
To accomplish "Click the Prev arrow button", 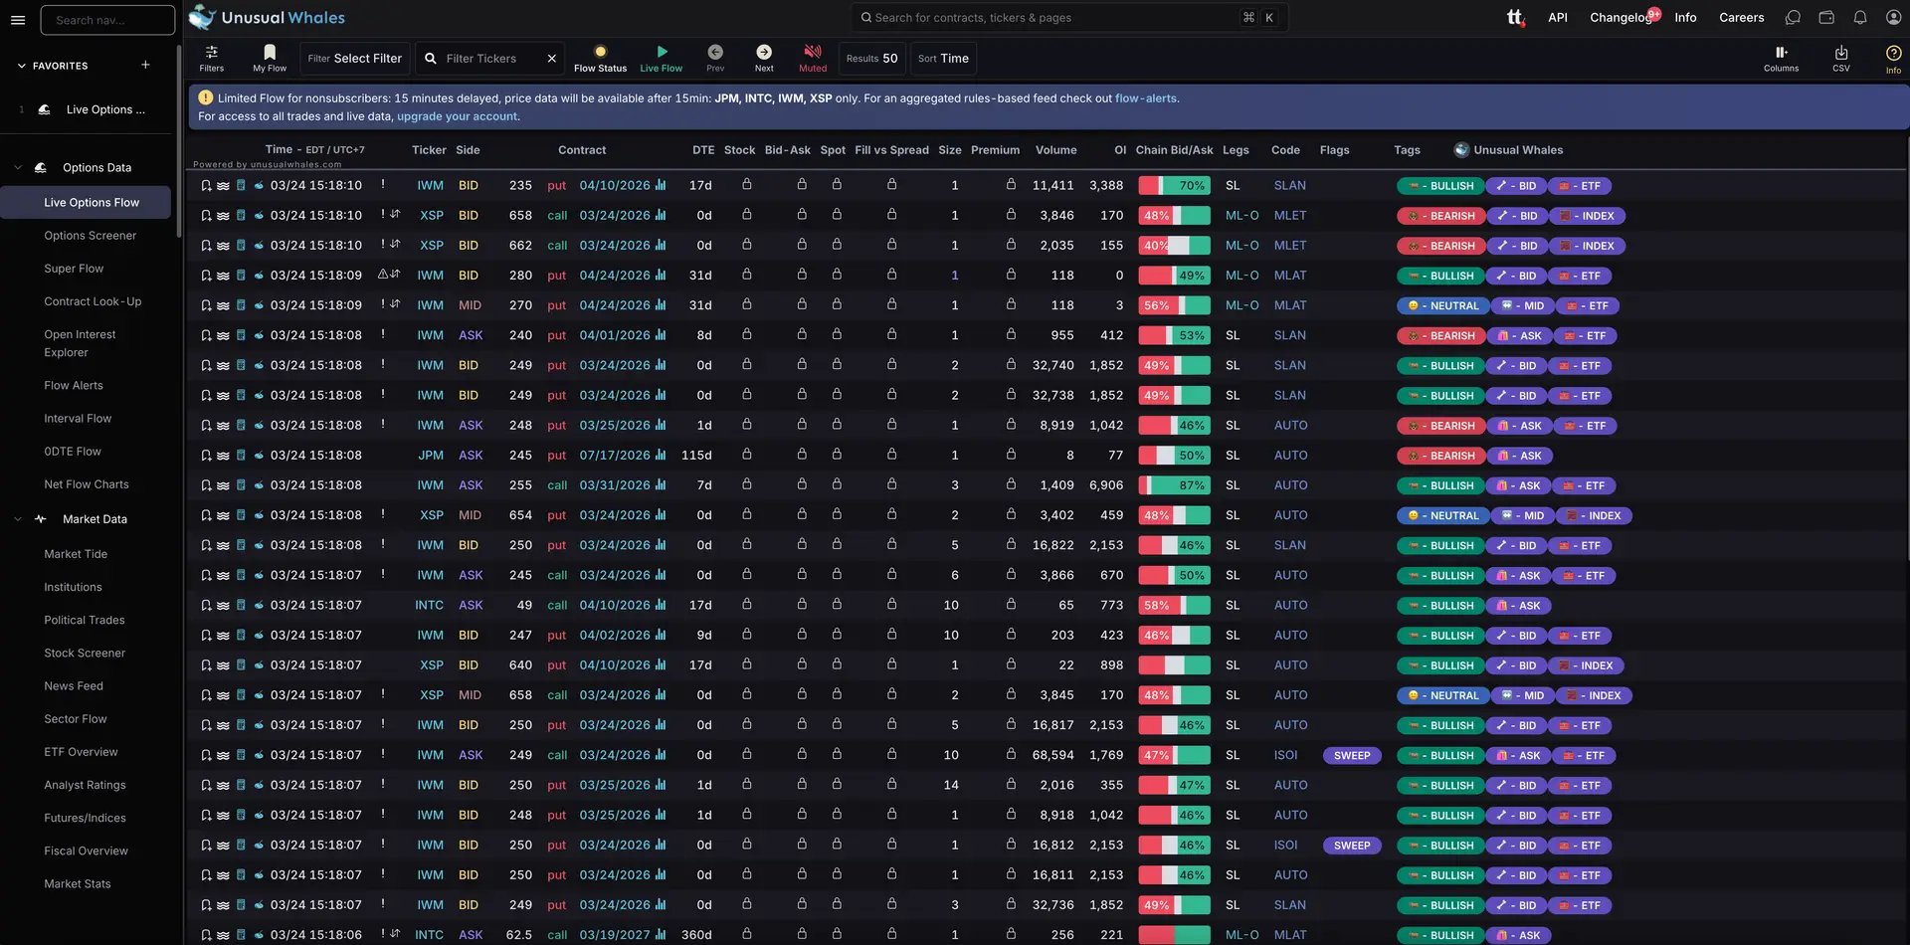I will pos(715,59).
